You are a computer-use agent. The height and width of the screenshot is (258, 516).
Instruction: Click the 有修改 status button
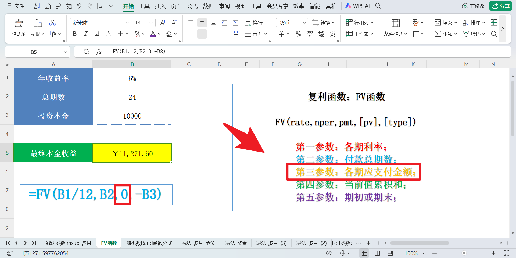473,6
